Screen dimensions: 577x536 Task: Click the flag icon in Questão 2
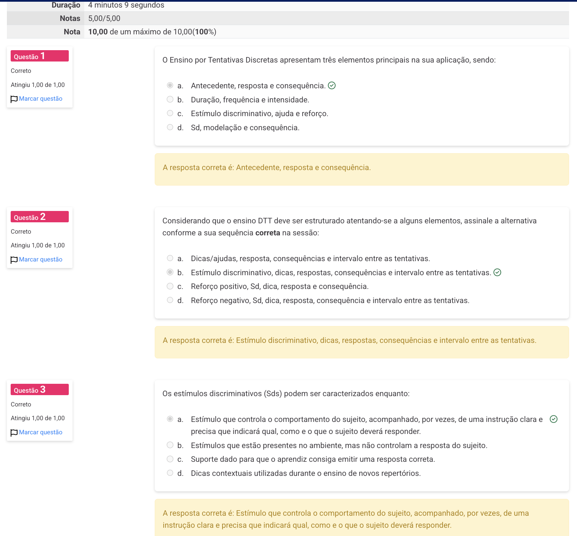tap(14, 260)
